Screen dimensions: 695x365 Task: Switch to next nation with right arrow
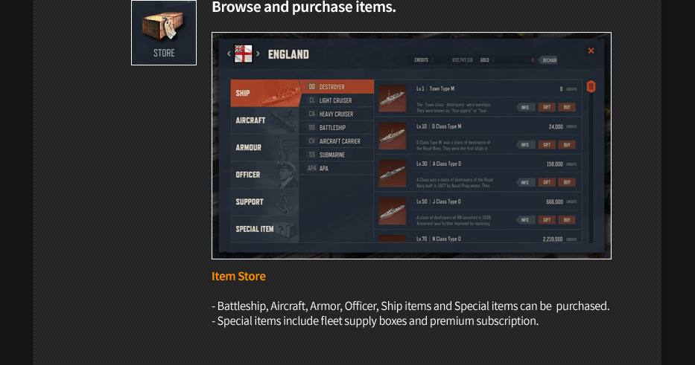point(258,54)
